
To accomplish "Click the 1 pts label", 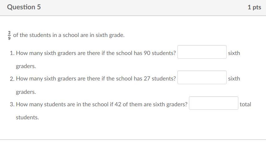I will 254,7.
